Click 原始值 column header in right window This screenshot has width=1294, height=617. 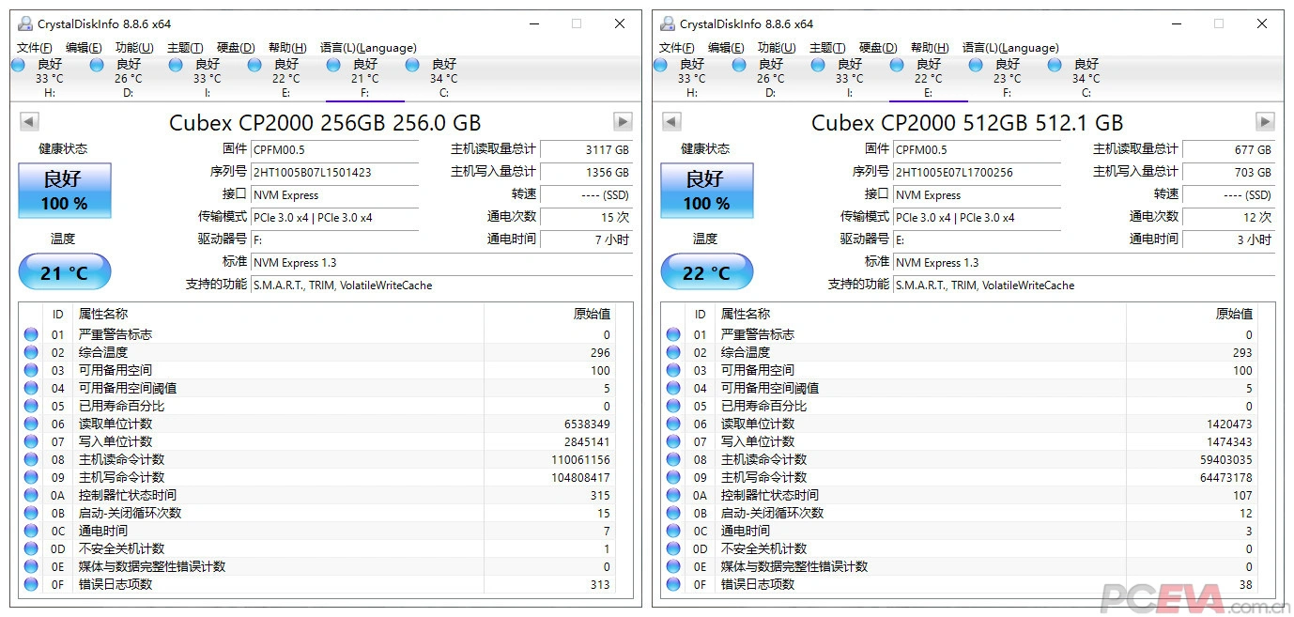coord(1192,314)
